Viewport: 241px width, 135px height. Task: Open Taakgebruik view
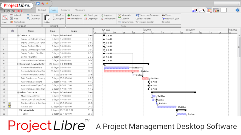[x=17, y=22]
